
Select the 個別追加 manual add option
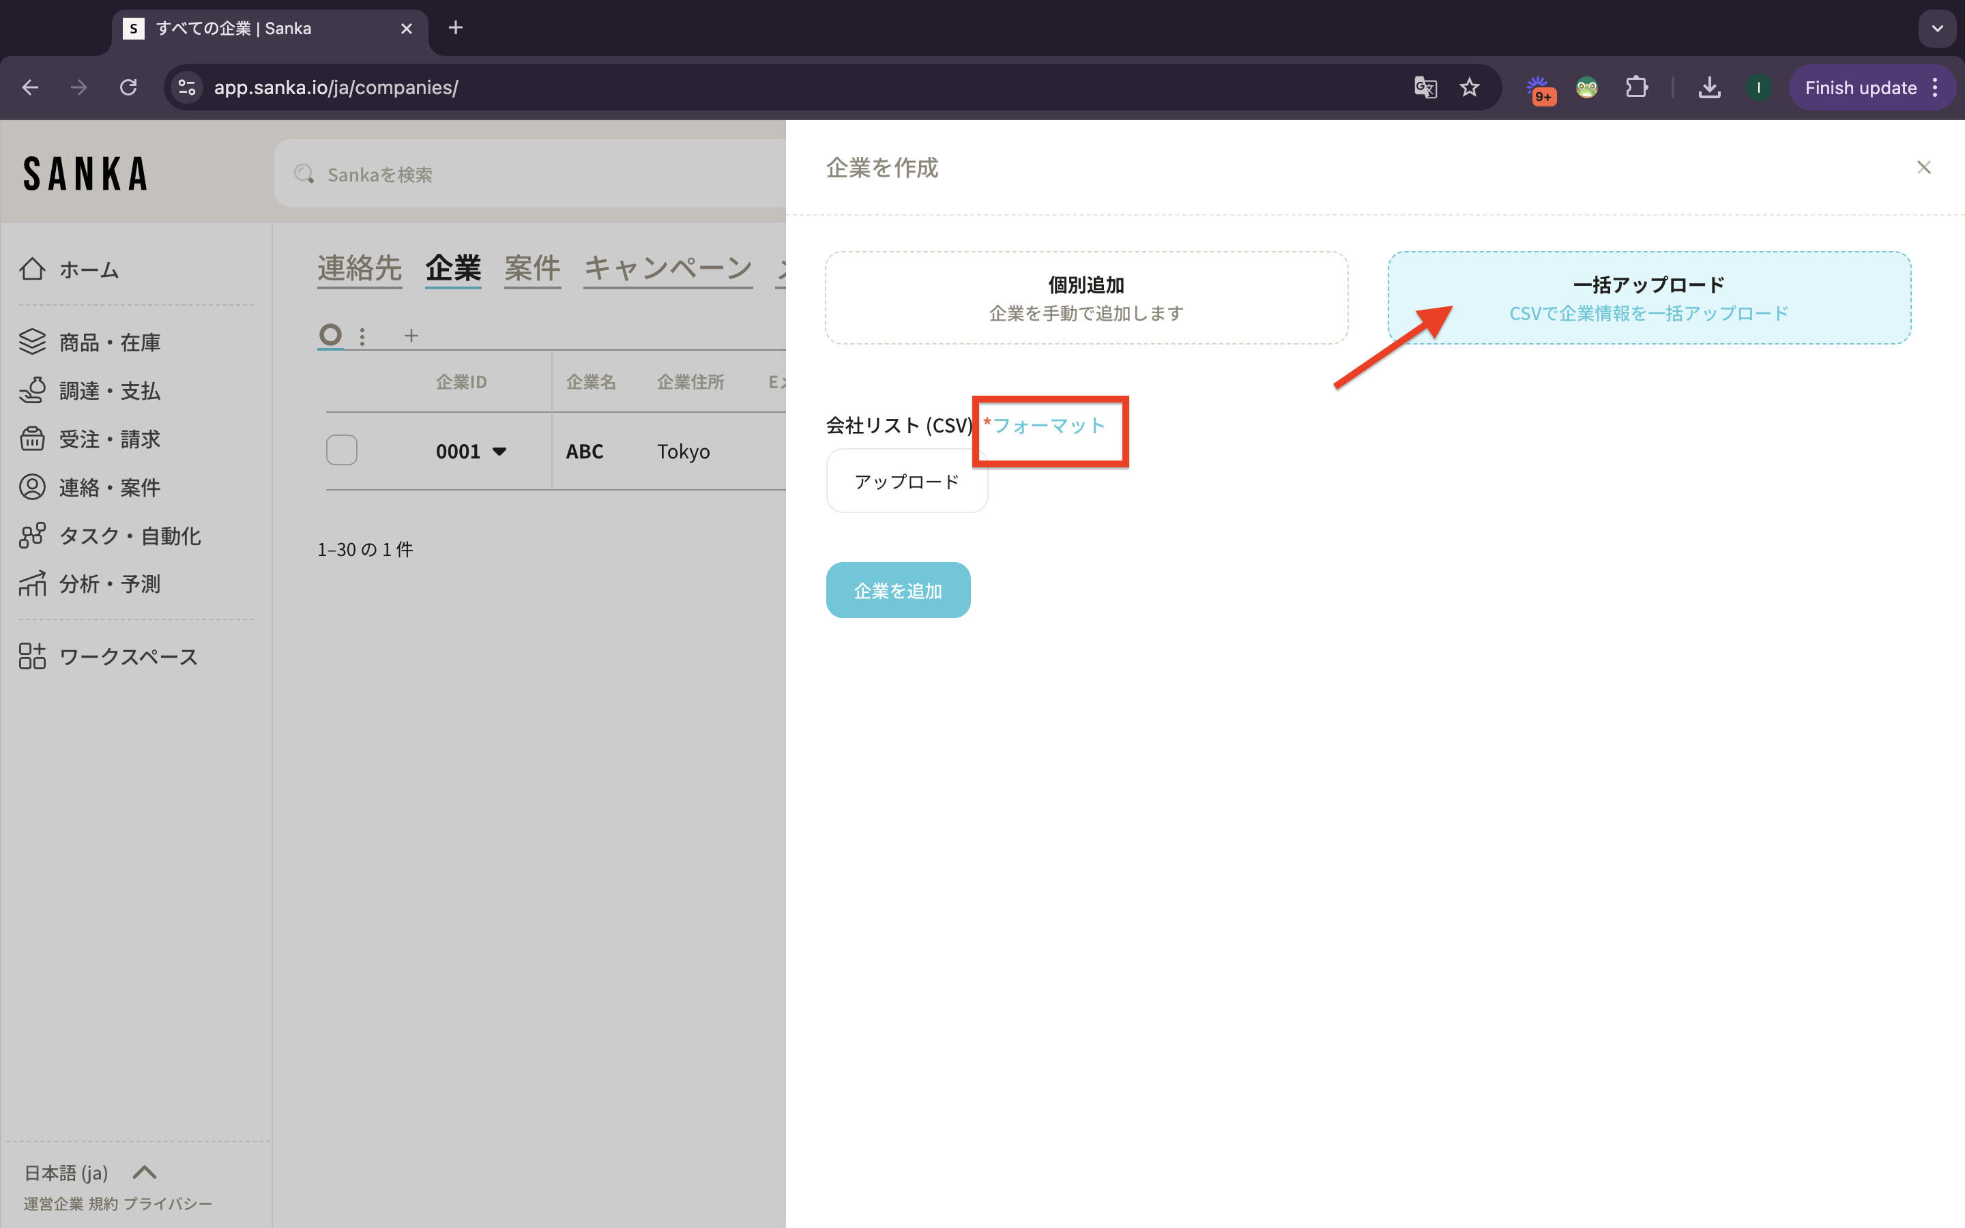(1086, 297)
